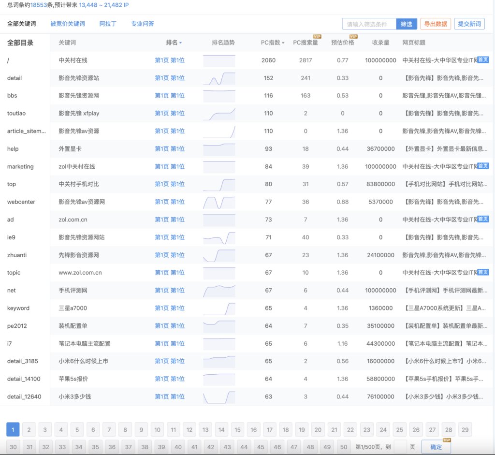Screen dimensions: 495x455
Task: Go to page 30
Action: click(x=13, y=447)
